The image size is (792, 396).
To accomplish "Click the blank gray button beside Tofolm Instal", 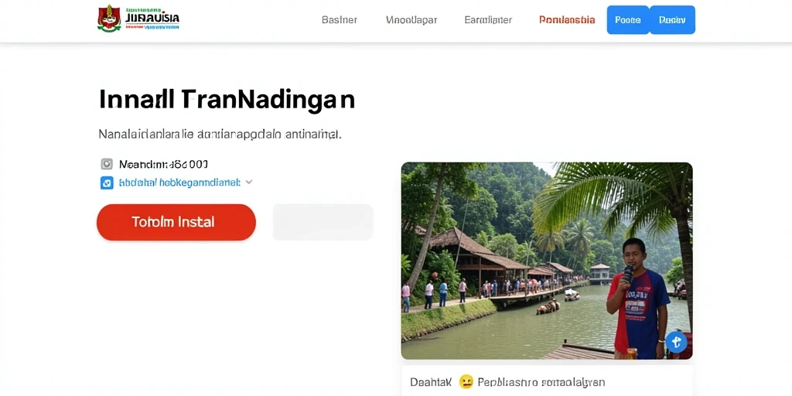I will [x=323, y=222].
